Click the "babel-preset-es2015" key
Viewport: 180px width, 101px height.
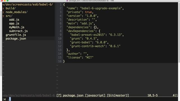tap(87, 35)
